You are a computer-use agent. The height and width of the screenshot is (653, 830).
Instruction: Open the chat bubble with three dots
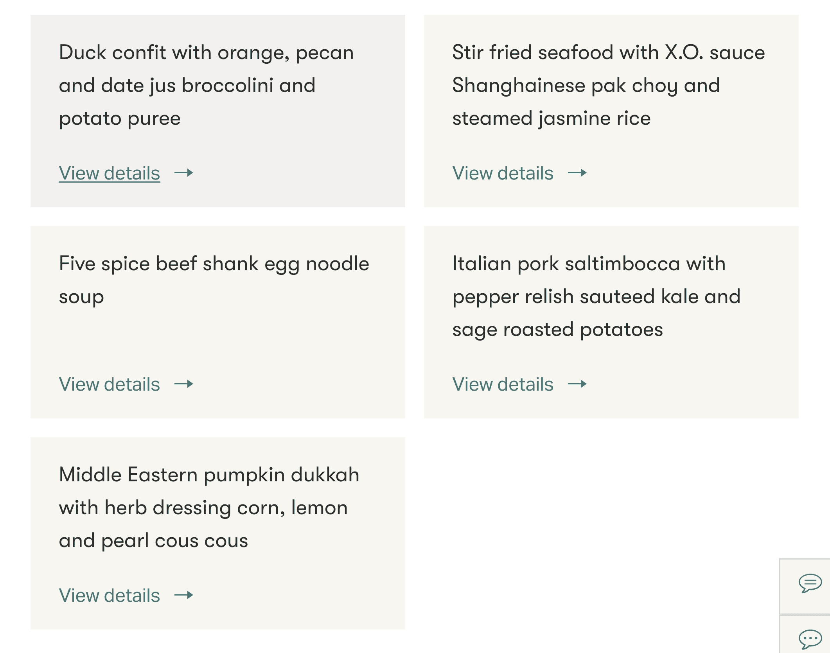[810, 639]
